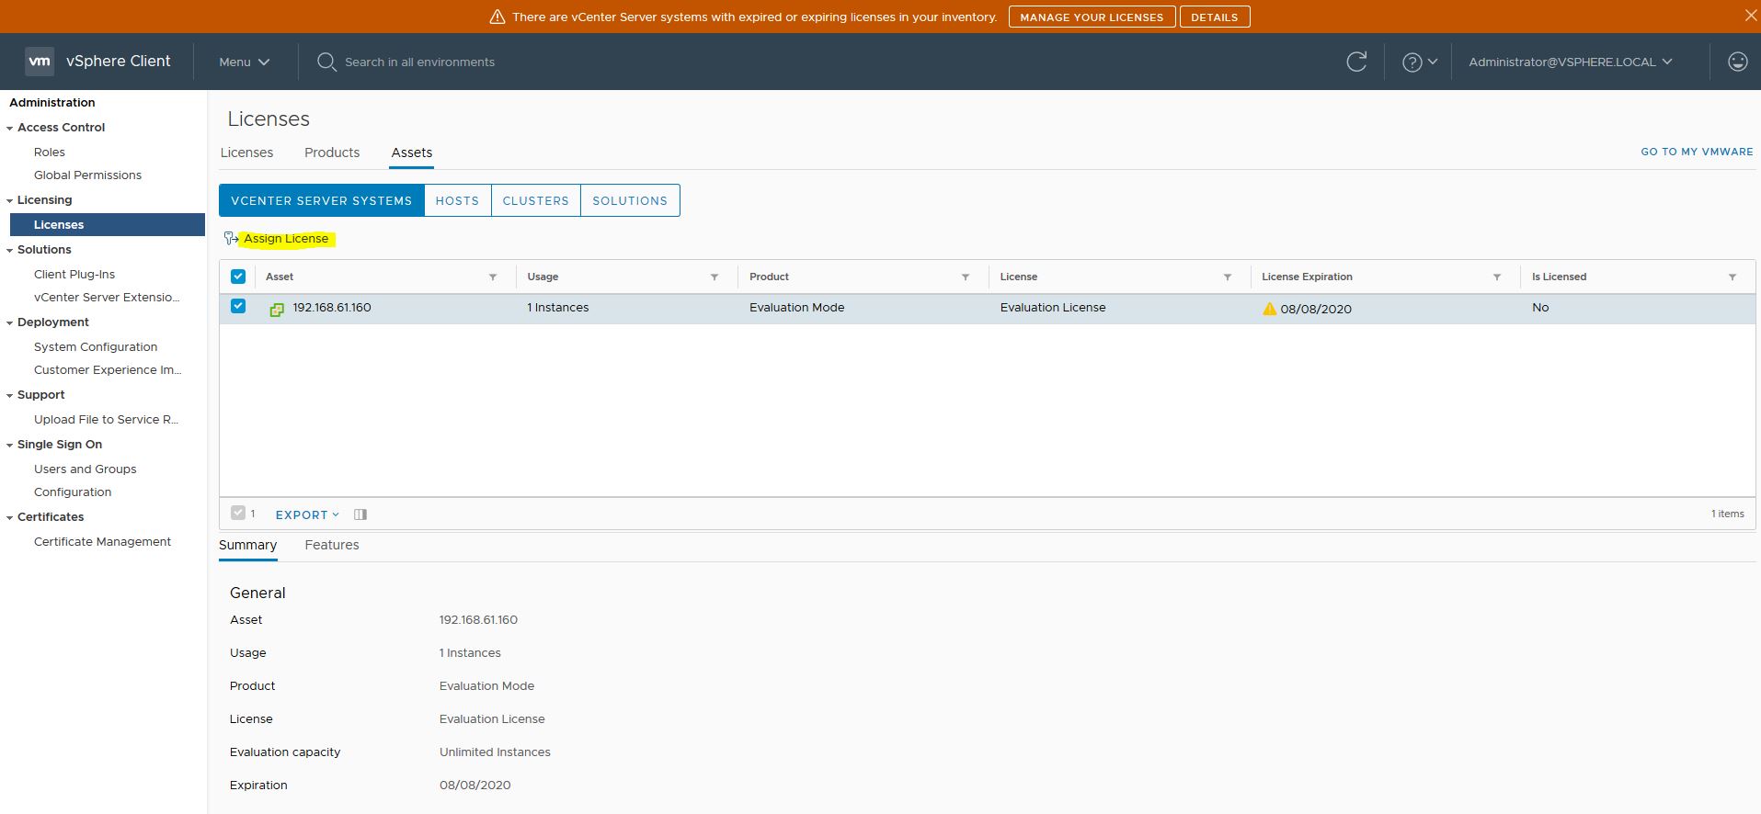This screenshot has height=814, width=1761.
Task: Click the 1 Instances usage cell in the table
Action: click(558, 308)
